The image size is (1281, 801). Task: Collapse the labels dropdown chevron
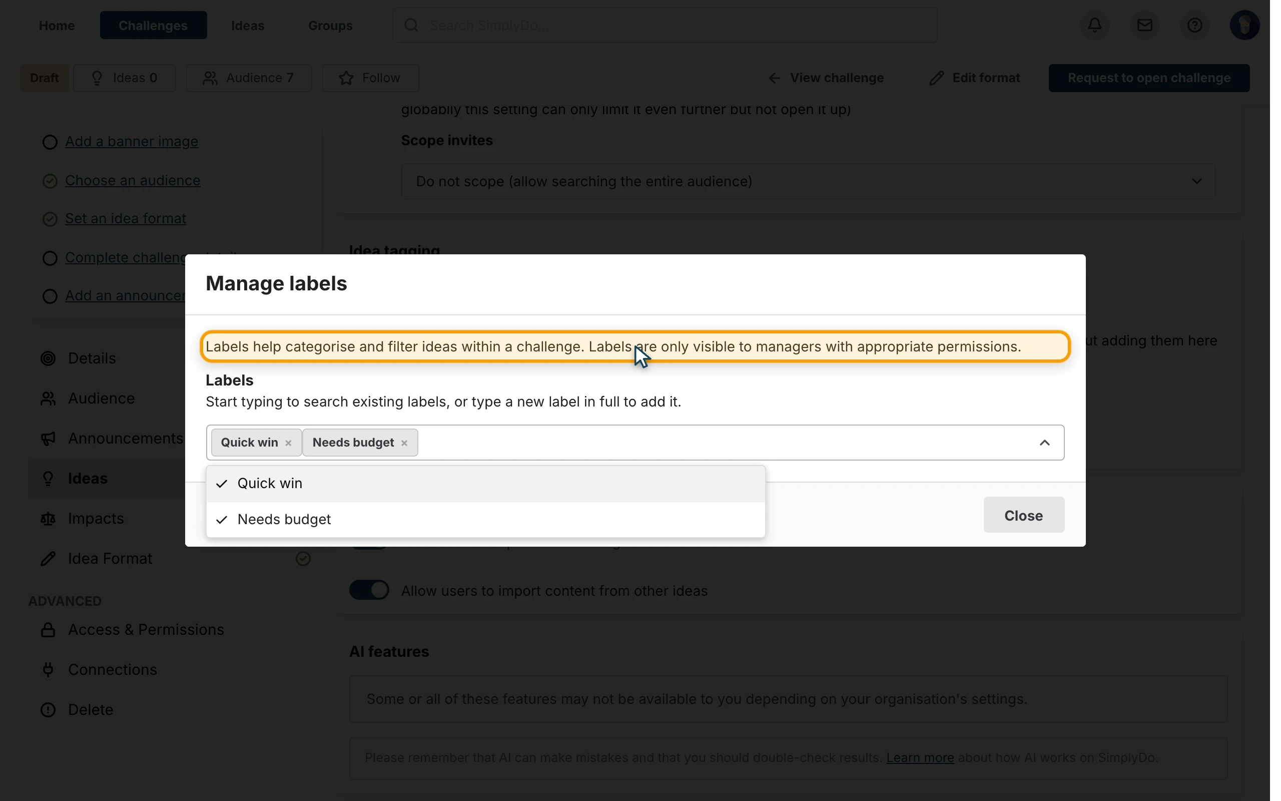(x=1044, y=443)
